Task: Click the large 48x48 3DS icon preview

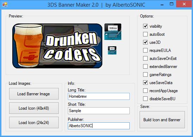Action: pos(113,32)
